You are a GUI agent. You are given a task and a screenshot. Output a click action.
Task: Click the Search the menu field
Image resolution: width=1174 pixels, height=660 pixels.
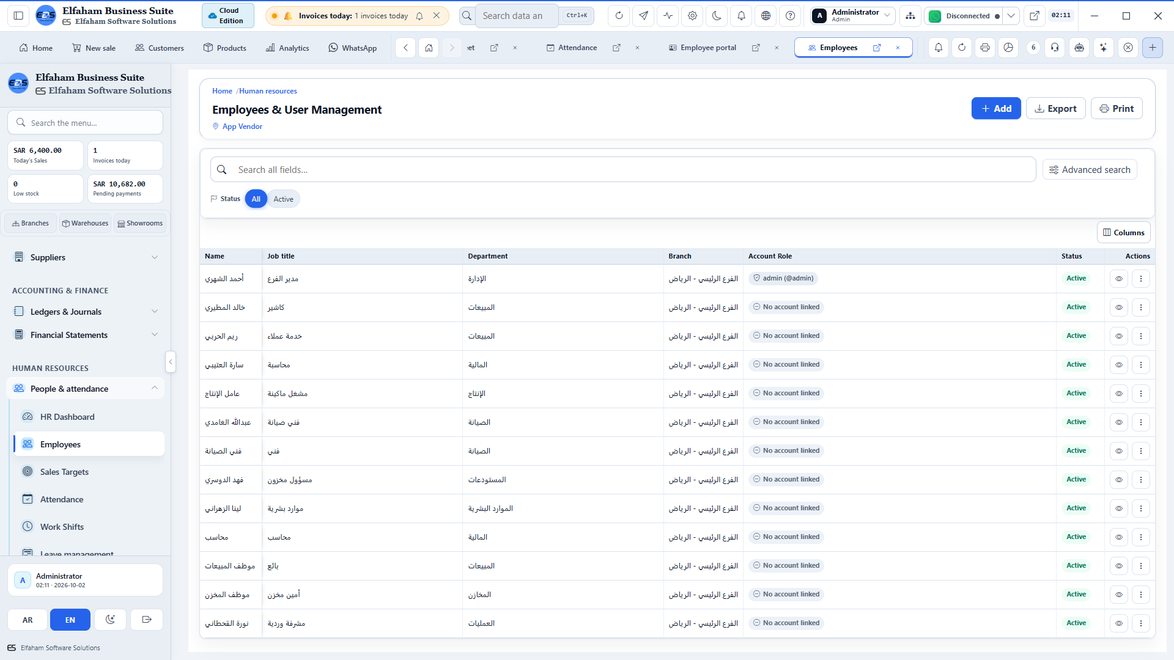86,123
